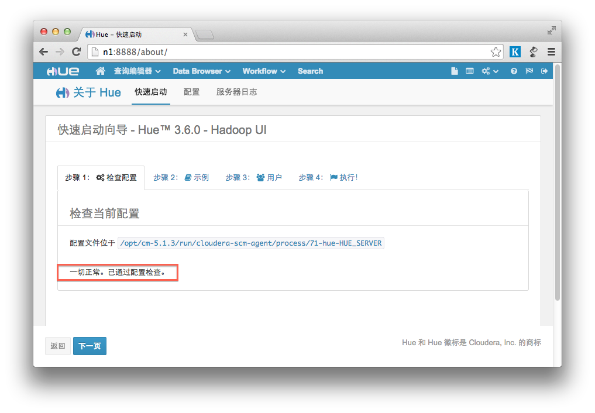Select the Hue - 快速启动 browser tab
The width and height of the screenshot is (595, 413).
pos(135,35)
